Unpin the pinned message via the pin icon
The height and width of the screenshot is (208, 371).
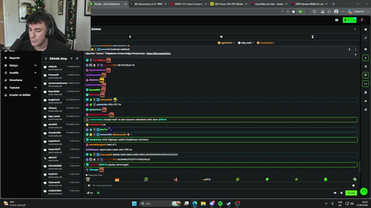349,49
